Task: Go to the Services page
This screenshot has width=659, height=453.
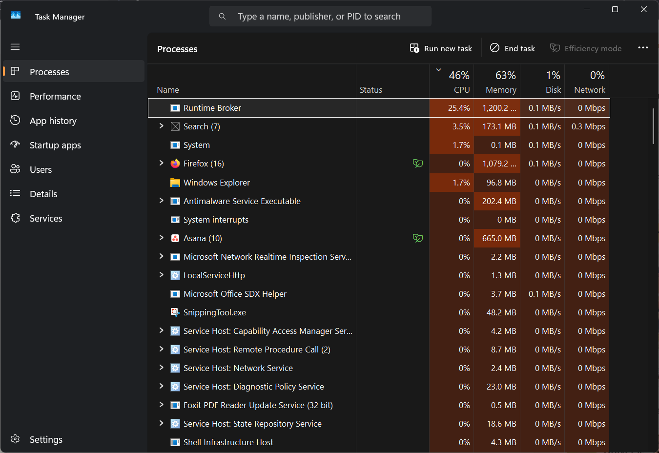Action: point(46,218)
